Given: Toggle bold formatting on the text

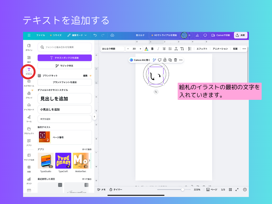Looking at the screenshot, I should [x=152, y=49].
